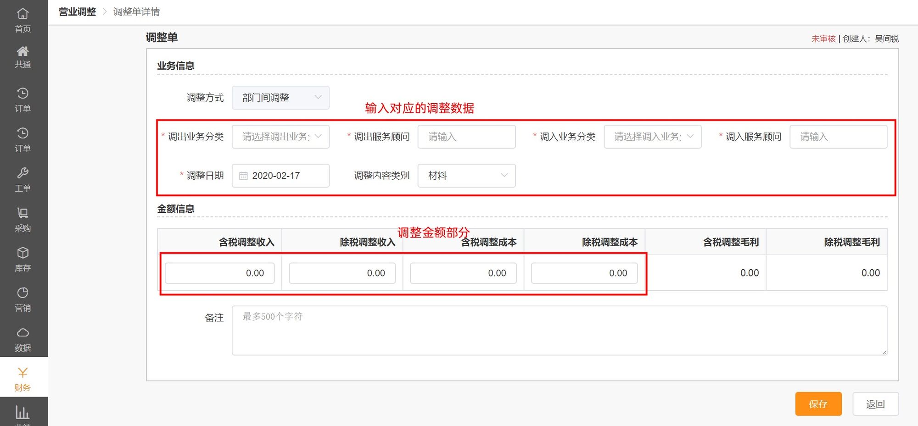Open the 数据 cloud icon

point(23,332)
